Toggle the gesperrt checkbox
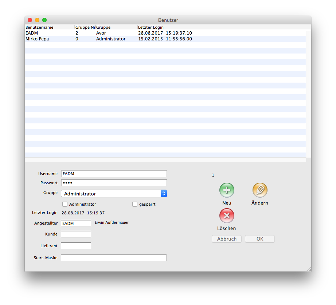The width and height of the screenshot is (336, 305). [x=135, y=204]
